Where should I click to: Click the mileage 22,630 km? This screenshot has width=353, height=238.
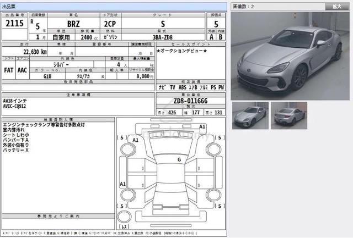pos(35,52)
